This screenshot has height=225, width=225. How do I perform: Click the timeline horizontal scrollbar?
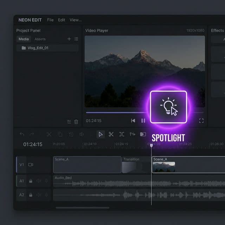coord(82,208)
